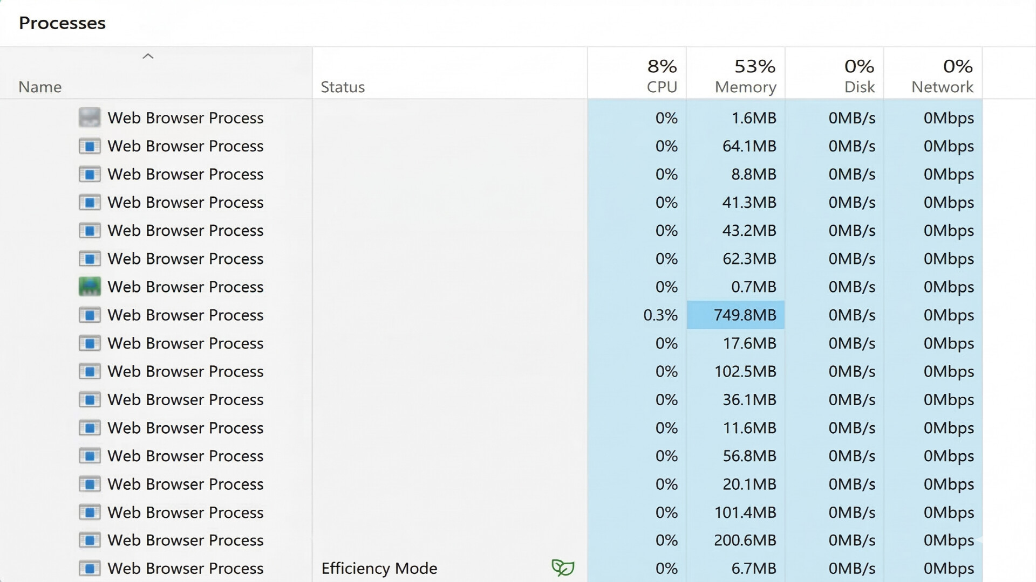
Task: Select the process using 8.8MB memory
Action: (x=185, y=174)
